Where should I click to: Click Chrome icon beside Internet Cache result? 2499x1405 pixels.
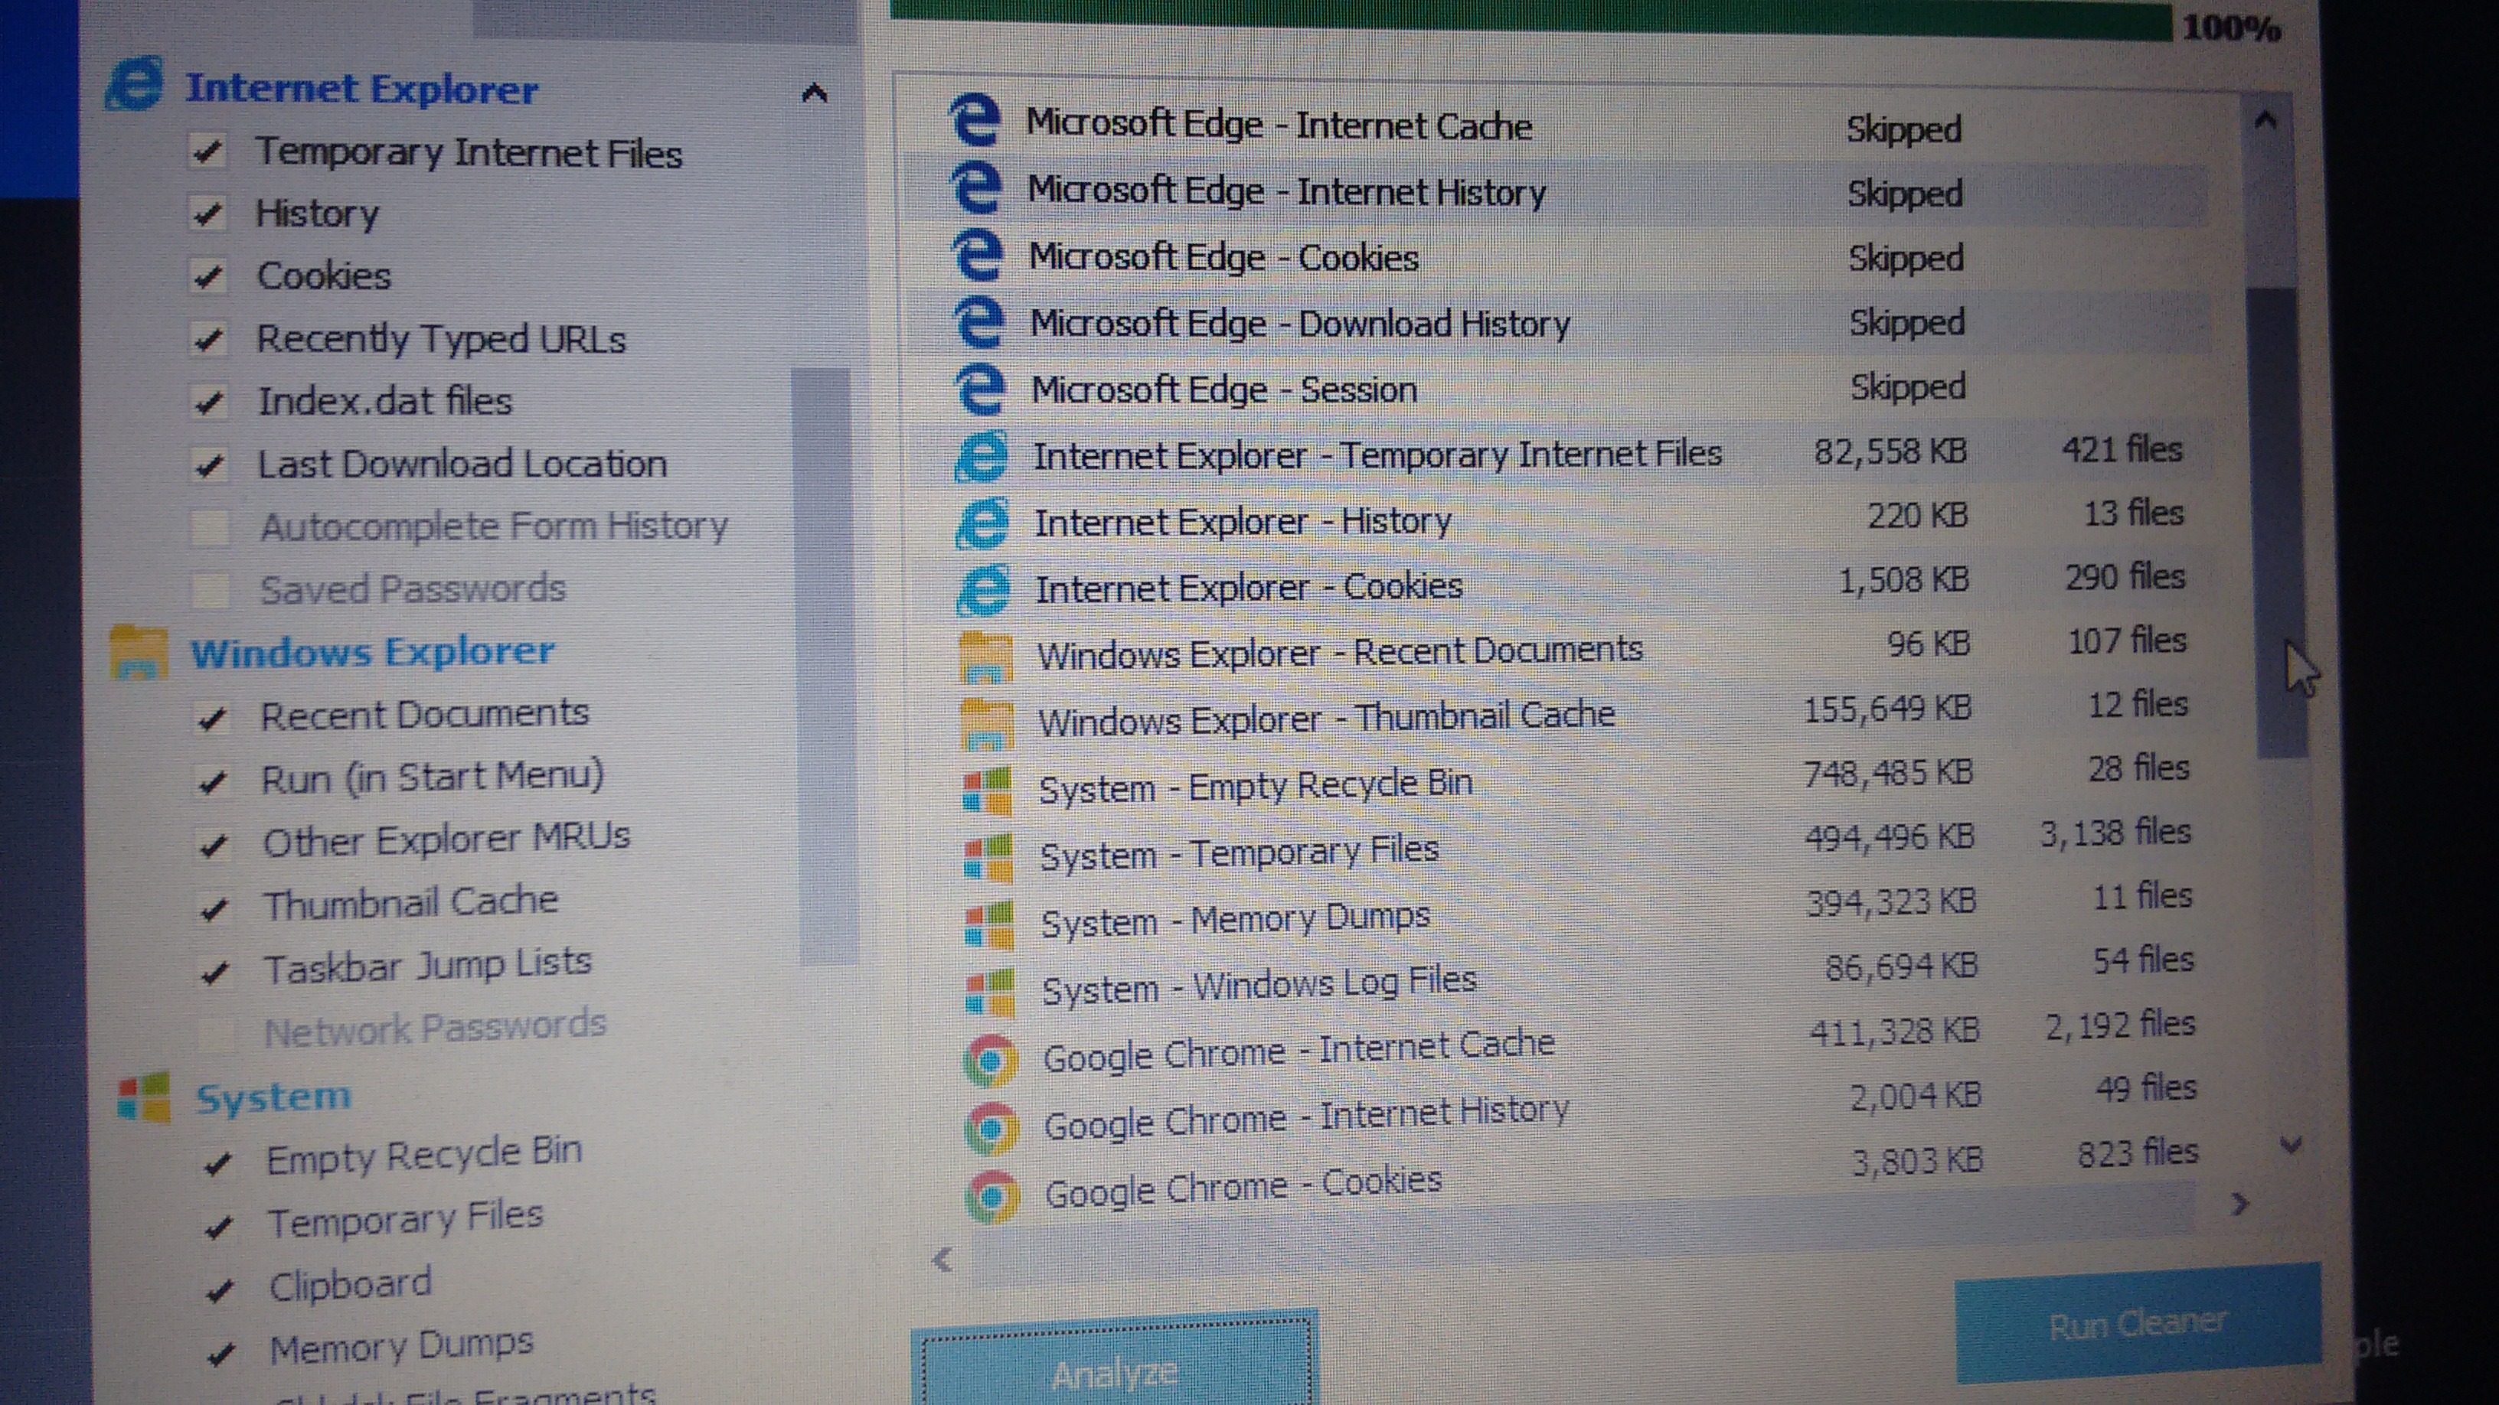click(x=991, y=1060)
